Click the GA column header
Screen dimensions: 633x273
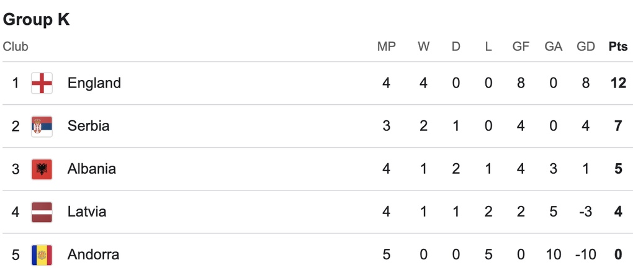point(553,47)
